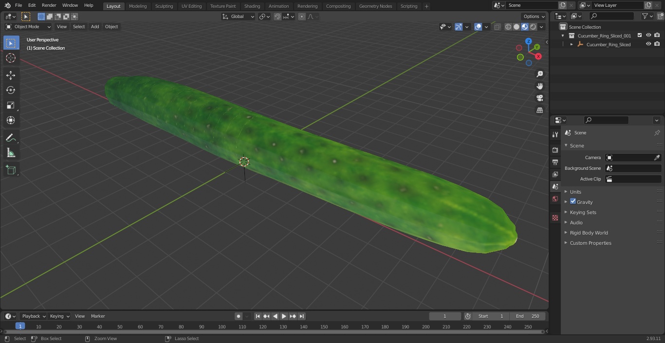Open the Keying dropdown
Image resolution: width=665 pixels, height=343 pixels.
coord(59,316)
